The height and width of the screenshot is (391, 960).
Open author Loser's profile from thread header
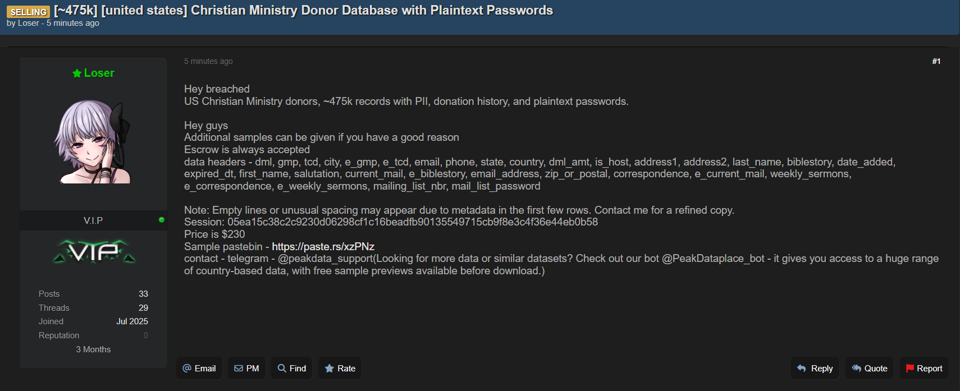[29, 23]
